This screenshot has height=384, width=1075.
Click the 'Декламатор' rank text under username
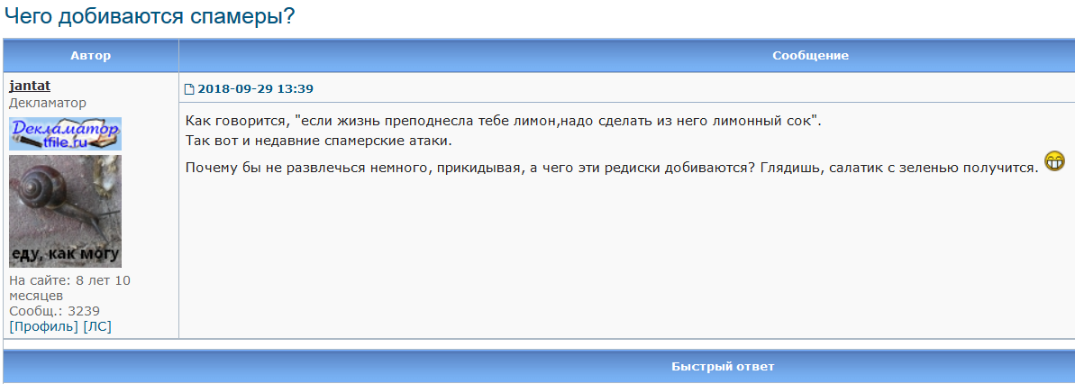pyautogui.click(x=48, y=103)
